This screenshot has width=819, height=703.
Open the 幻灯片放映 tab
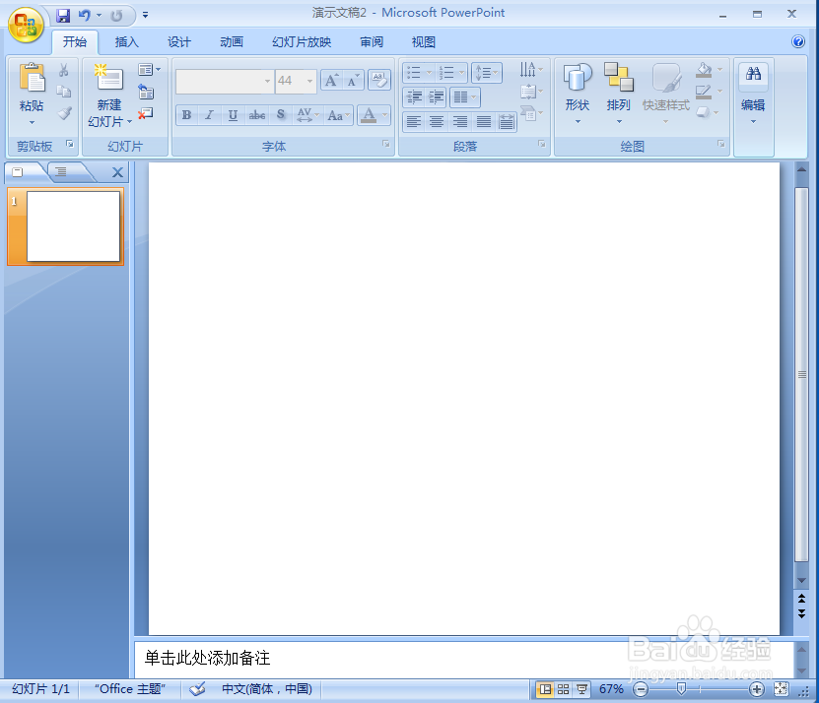(302, 42)
